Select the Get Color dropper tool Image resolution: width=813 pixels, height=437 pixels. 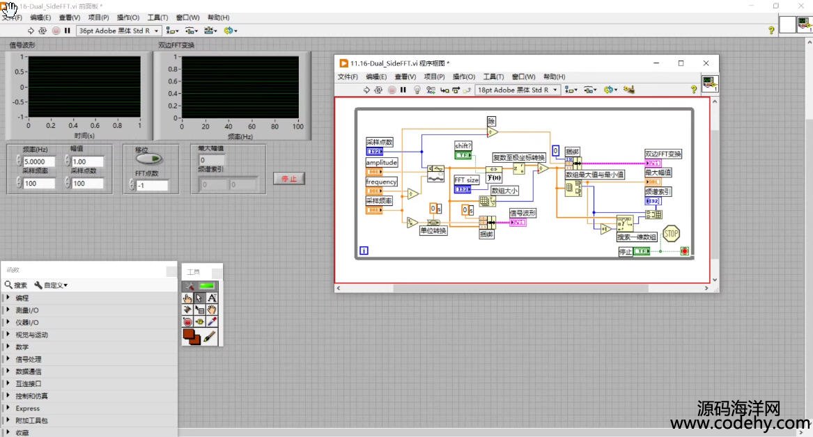coord(212,321)
